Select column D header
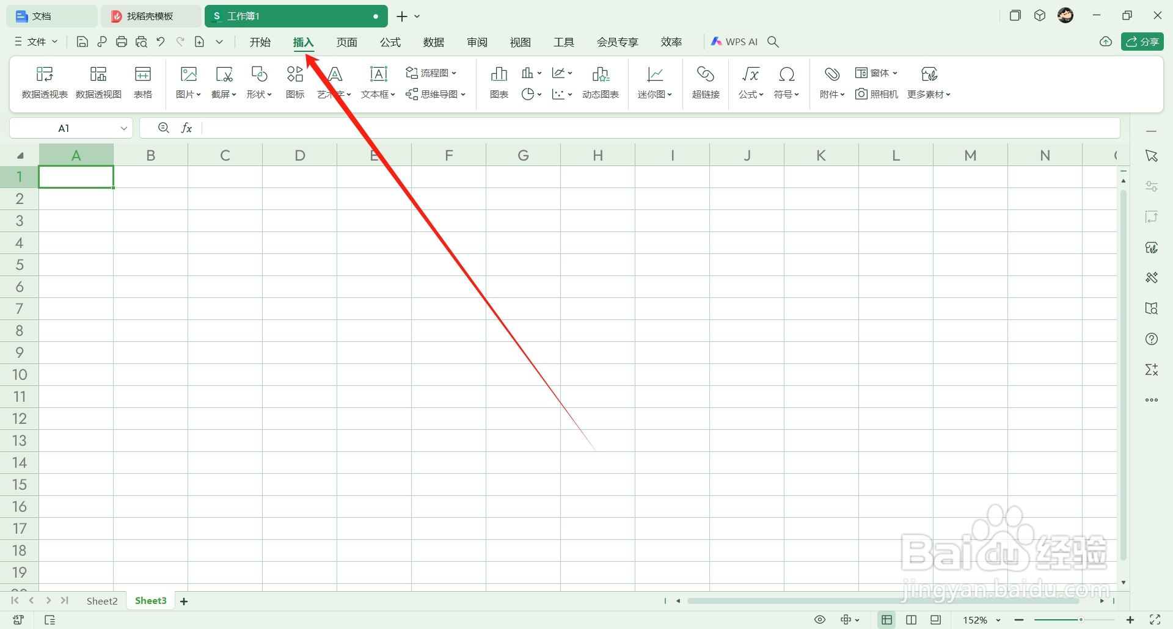This screenshot has height=629, width=1173. click(x=299, y=155)
